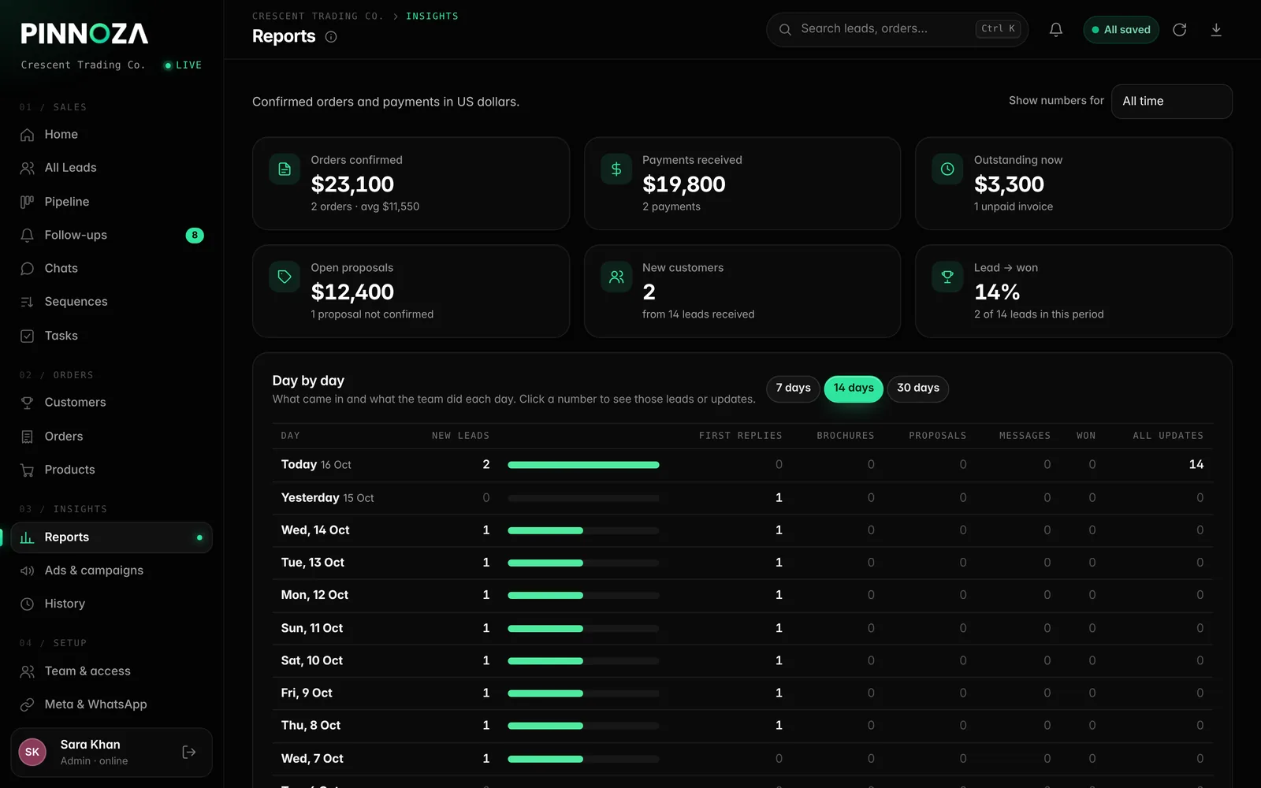
Task: Click the Chats bubble icon in sidebar
Action: coord(28,269)
